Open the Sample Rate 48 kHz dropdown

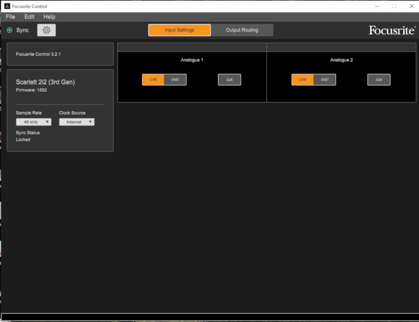click(x=34, y=122)
